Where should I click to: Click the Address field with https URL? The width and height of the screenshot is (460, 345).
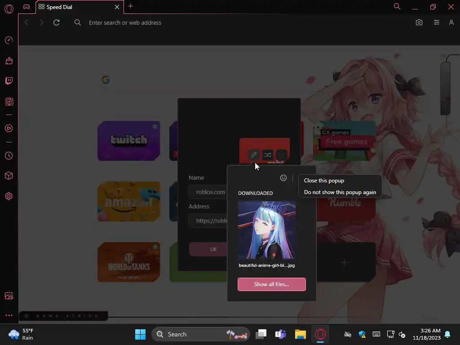coord(208,221)
